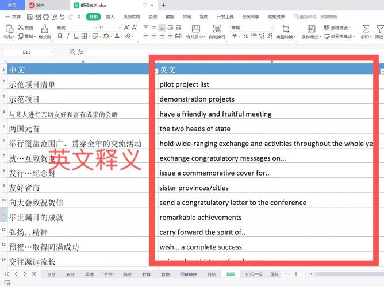Image resolution: width=384 pixels, height=287 pixels.
Task: Toggle Underline formatting
Action: [76, 36]
